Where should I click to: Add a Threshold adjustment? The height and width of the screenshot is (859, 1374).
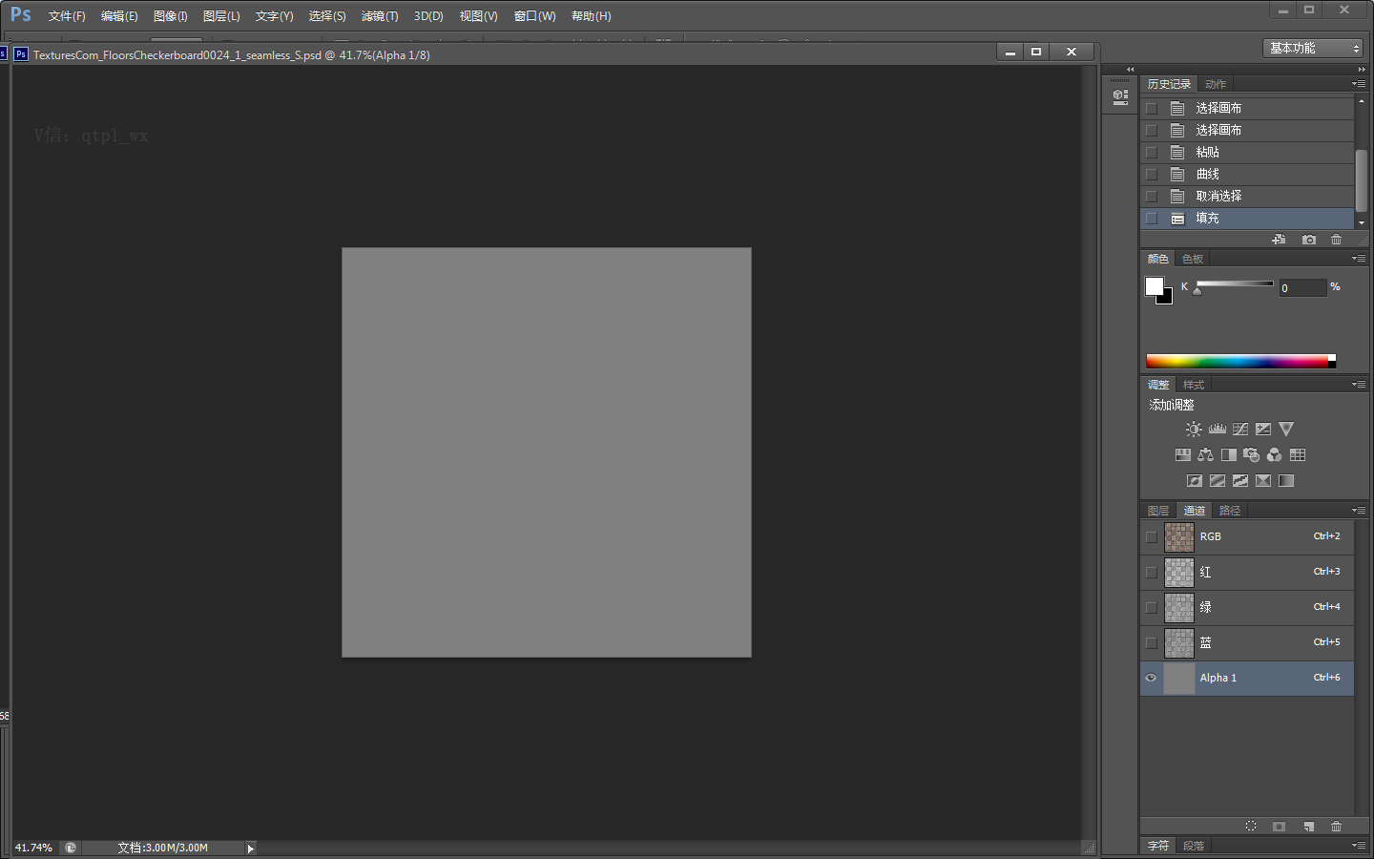tap(1240, 481)
